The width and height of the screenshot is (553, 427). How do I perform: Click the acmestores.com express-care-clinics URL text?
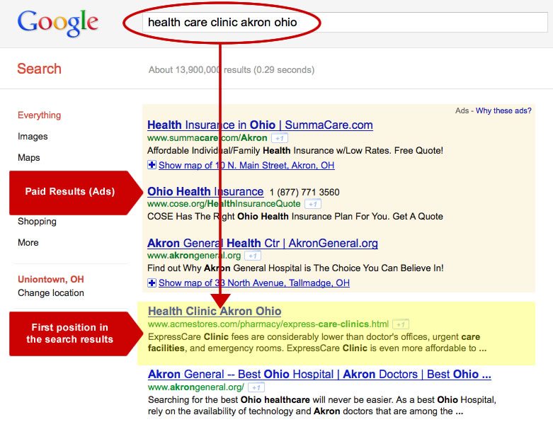[268, 324]
